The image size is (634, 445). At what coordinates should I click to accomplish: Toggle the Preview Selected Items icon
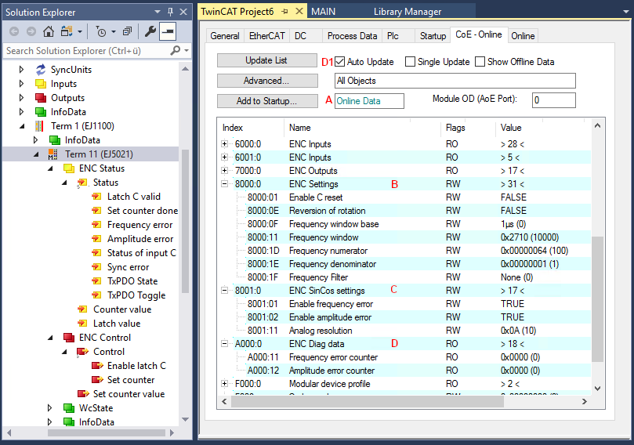coord(168,31)
